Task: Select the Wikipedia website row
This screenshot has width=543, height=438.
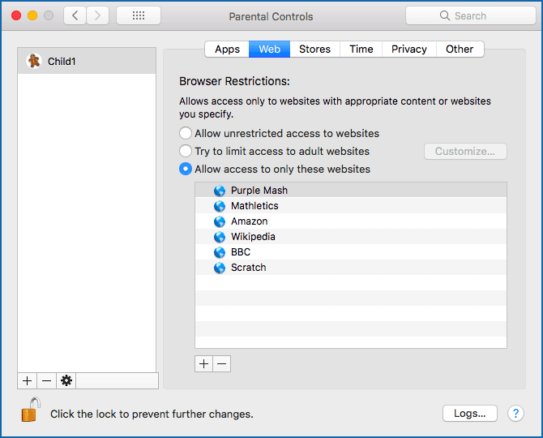Action: click(351, 236)
